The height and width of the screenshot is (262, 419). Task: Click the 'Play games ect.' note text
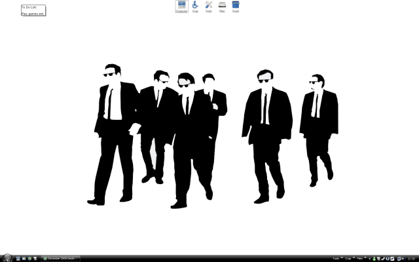[33, 14]
